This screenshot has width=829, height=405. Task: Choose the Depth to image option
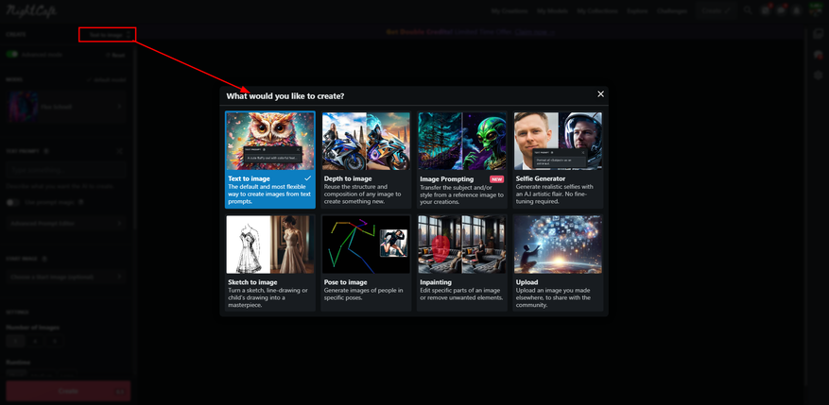(366, 160)
